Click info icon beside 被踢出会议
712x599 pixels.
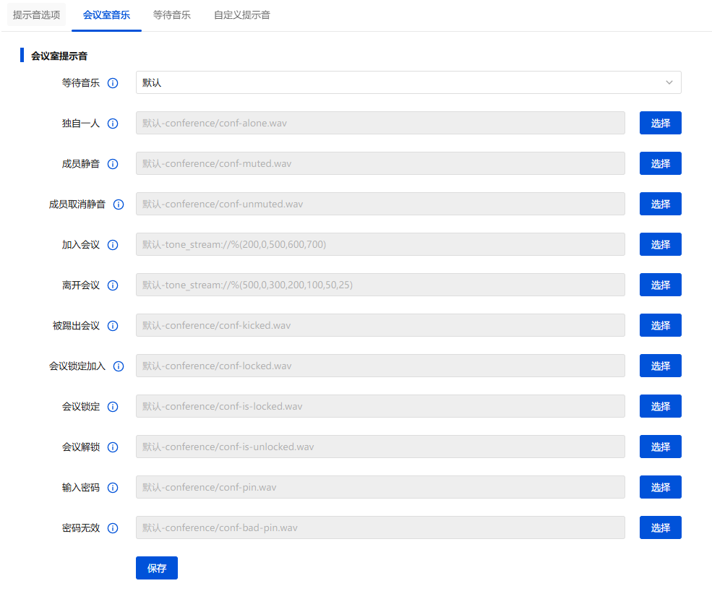click(113, 326)
